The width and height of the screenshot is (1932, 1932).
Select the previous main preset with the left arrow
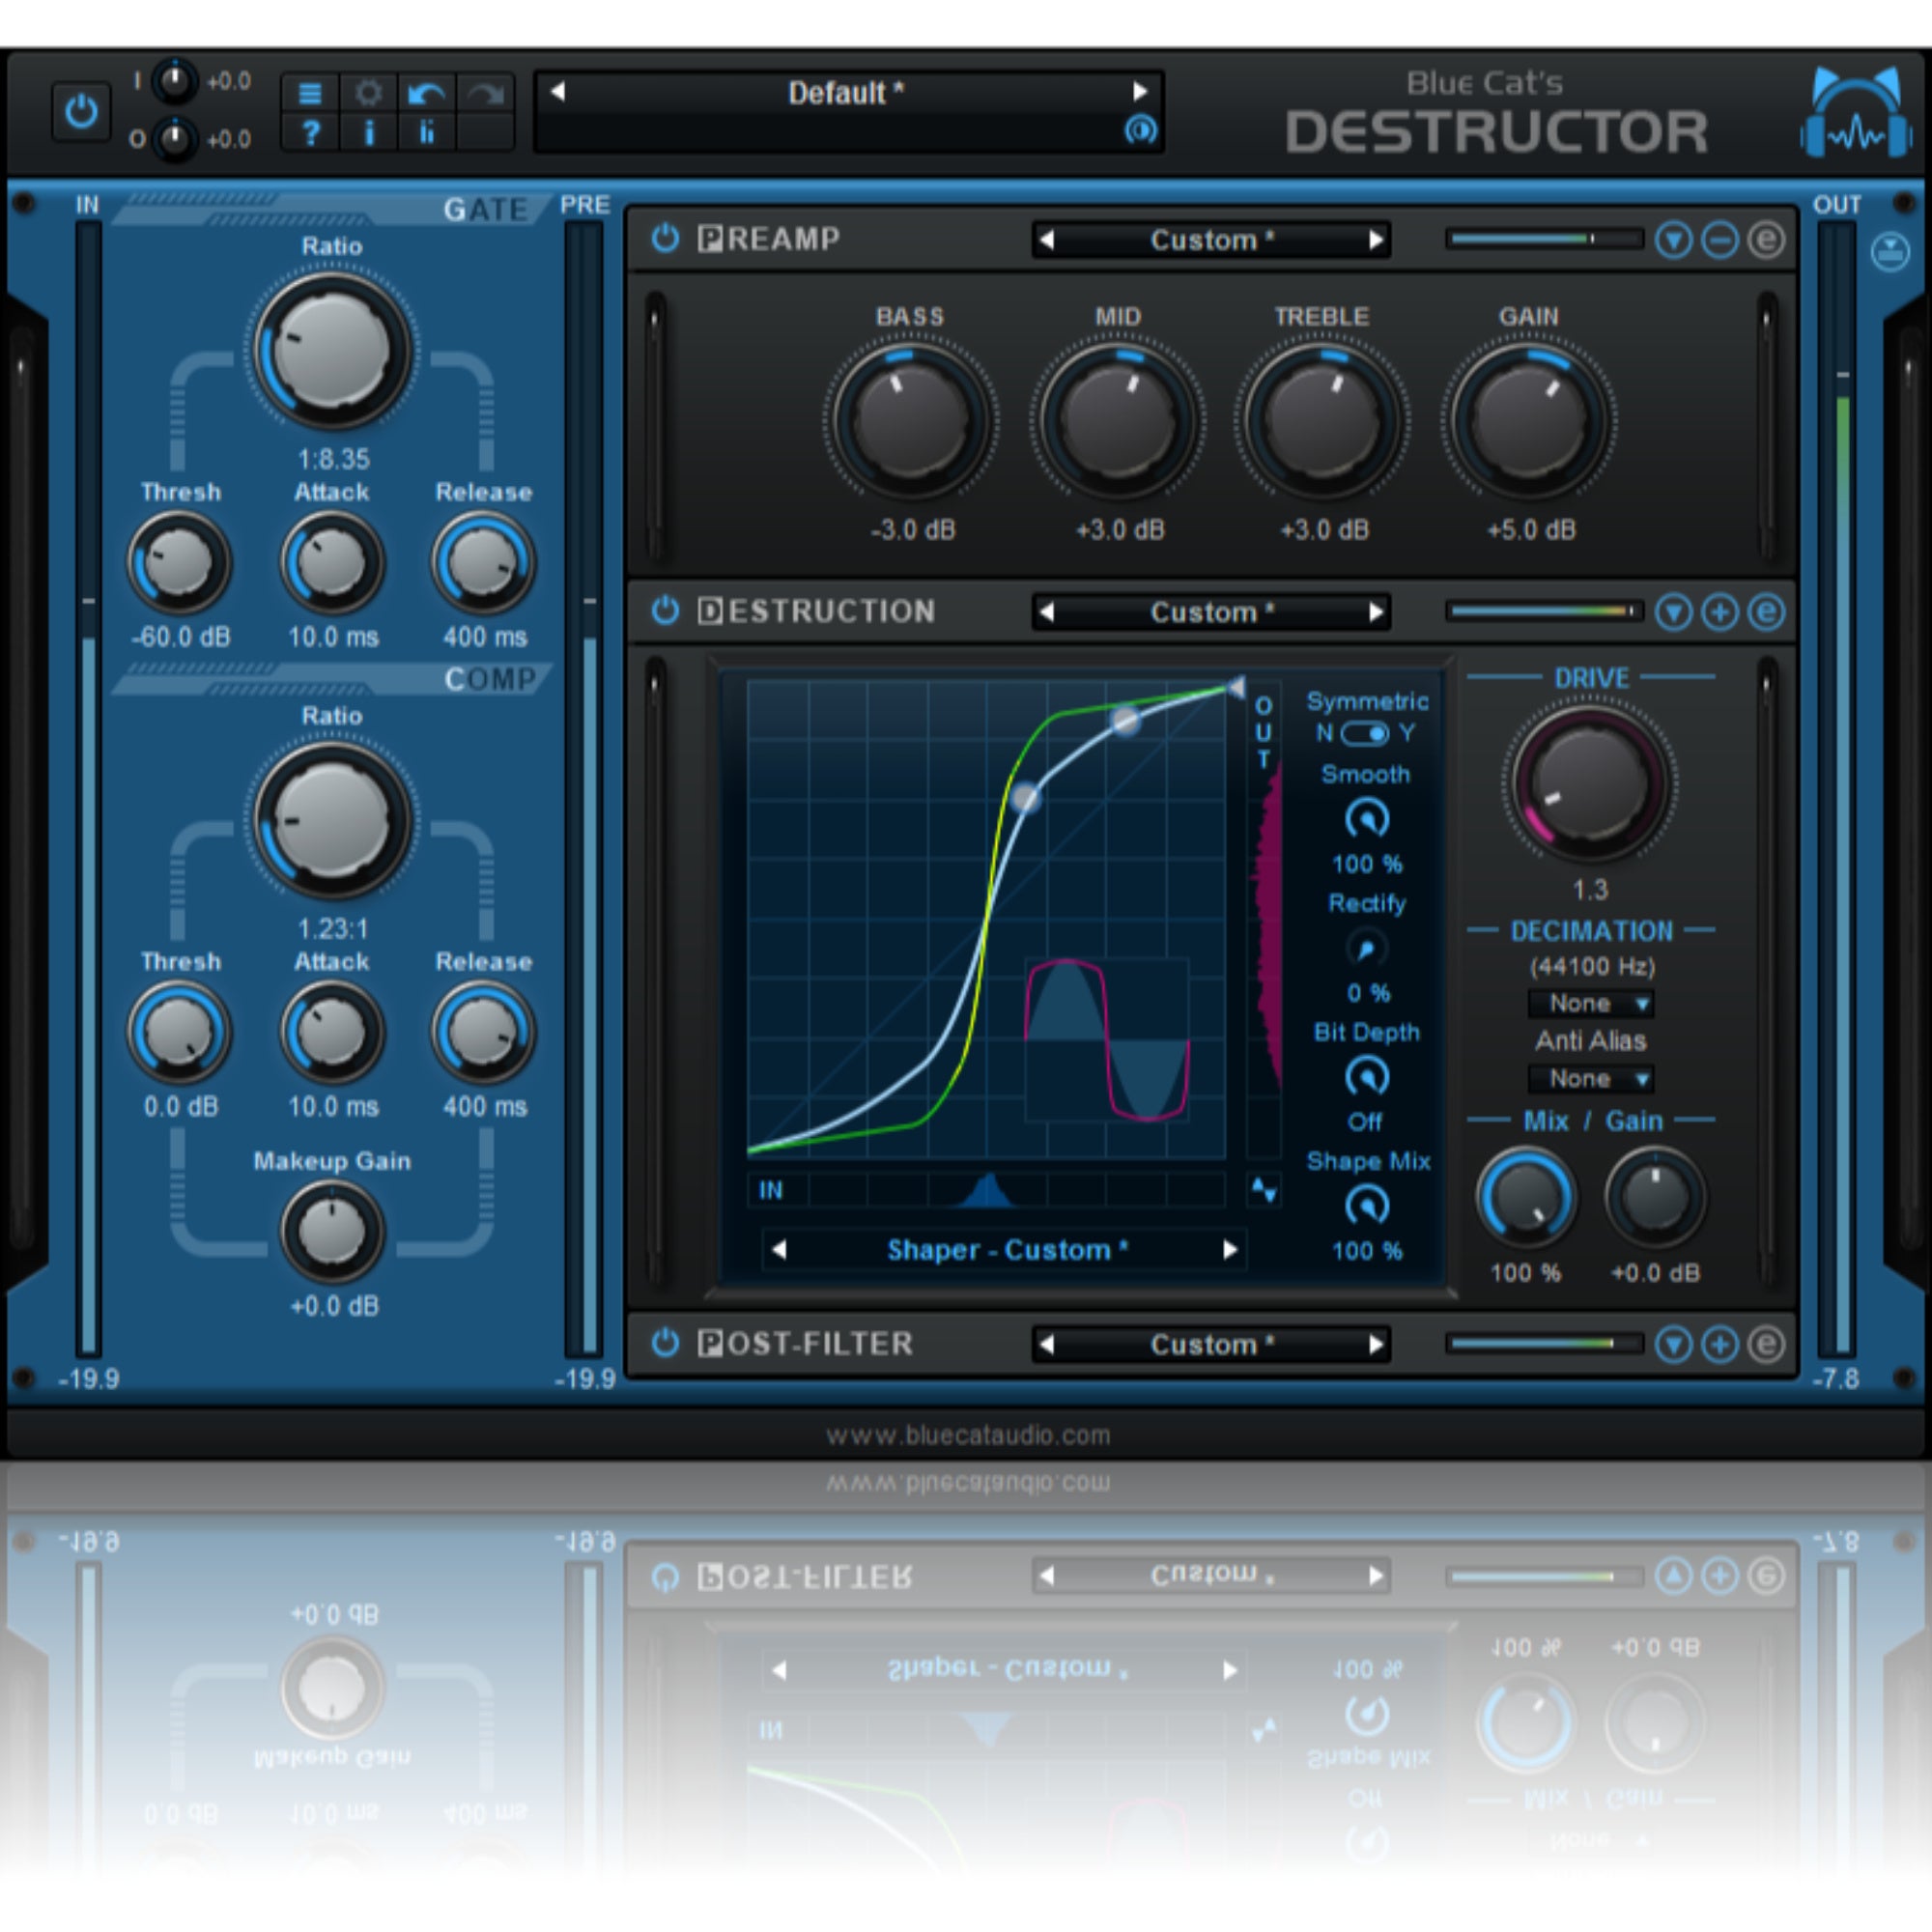point(558,92)
